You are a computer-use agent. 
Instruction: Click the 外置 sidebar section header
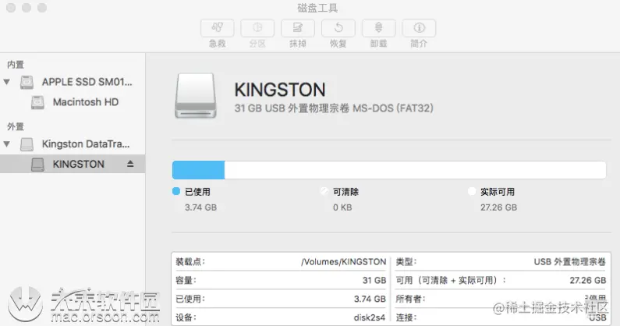pos(16,126)
